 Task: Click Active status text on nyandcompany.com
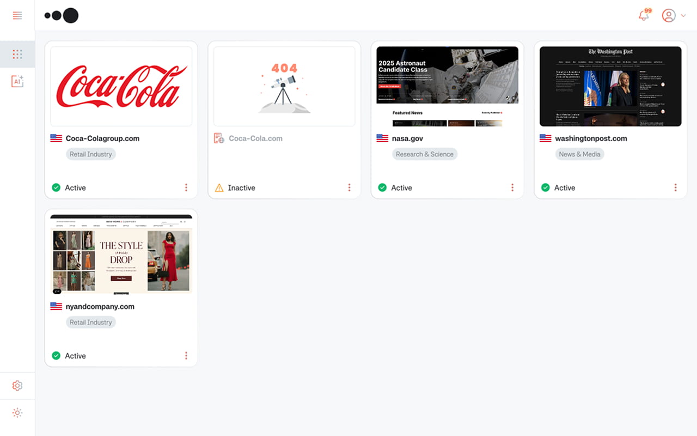pyautogui.click(x=75, y=356)
